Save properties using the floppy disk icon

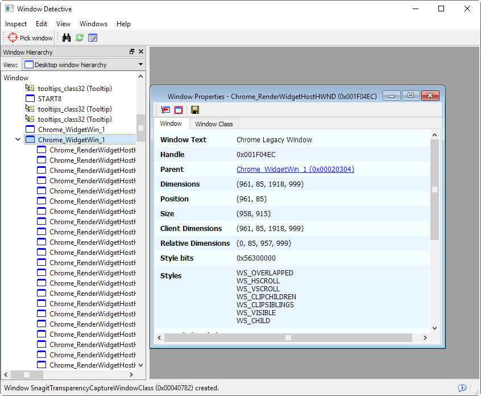[195, 110]
